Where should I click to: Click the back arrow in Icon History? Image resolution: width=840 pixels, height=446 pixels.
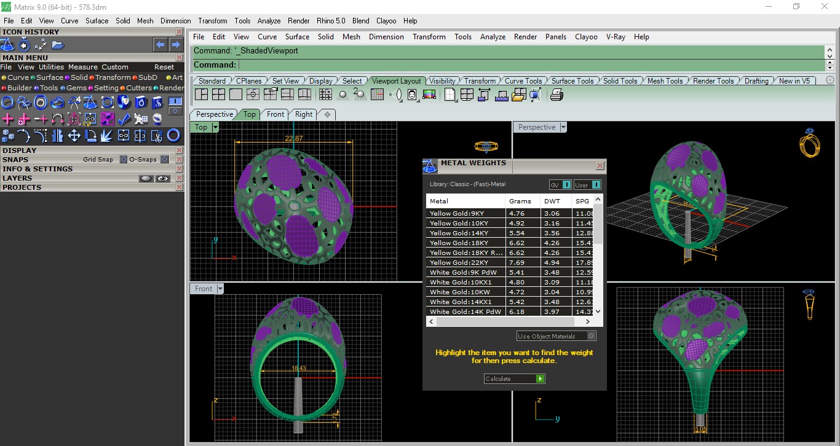(x=160, y=45)
